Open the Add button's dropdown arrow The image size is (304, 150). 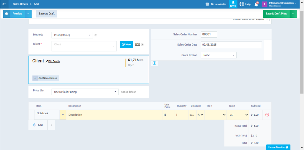point(51,125)
